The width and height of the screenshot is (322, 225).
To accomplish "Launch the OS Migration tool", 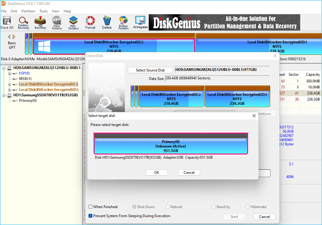I will [x=140, y=23].
